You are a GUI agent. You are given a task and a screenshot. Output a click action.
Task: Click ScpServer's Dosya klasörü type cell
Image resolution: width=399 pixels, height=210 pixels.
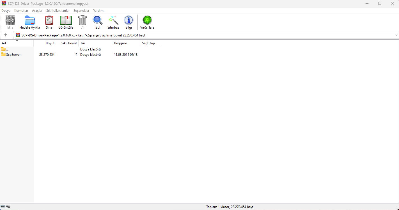90,55
